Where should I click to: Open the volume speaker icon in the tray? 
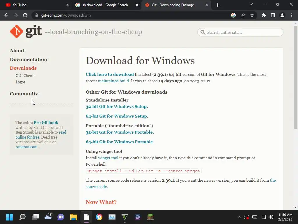coord(271,217)
